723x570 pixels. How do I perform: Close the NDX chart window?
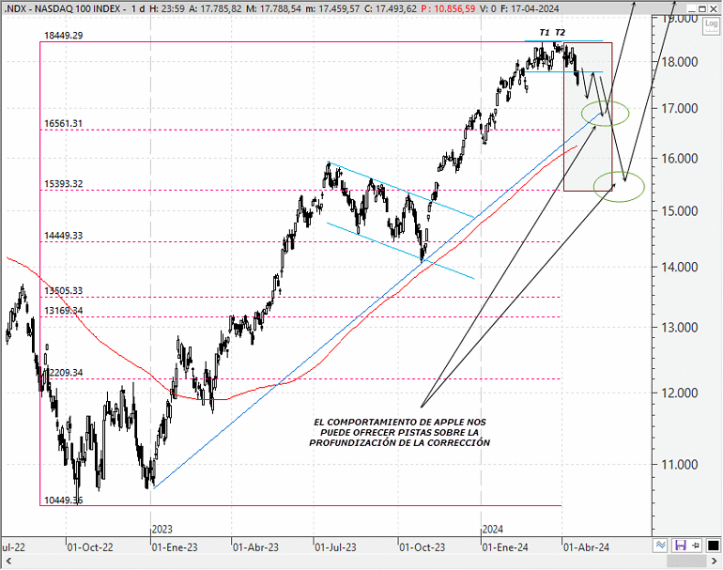[714, 8]
